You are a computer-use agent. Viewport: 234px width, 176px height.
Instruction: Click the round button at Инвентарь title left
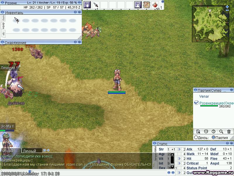pos(2,12)
